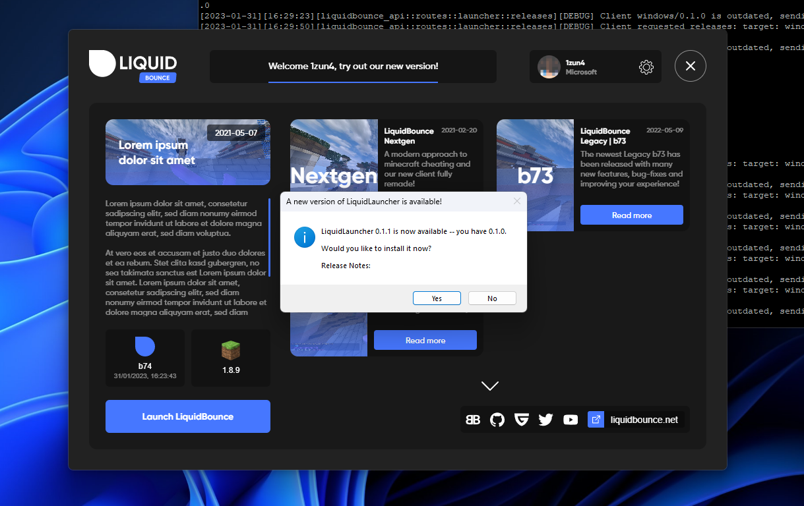This screenshot has height=506, width=804.
Task: Open the GitHub page icon
Action: (x=497, y=419)
